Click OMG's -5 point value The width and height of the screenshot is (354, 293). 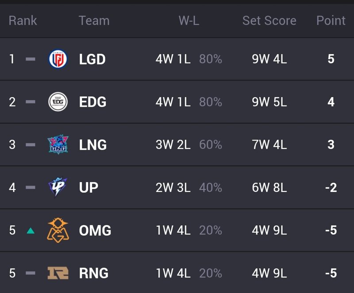331,230
